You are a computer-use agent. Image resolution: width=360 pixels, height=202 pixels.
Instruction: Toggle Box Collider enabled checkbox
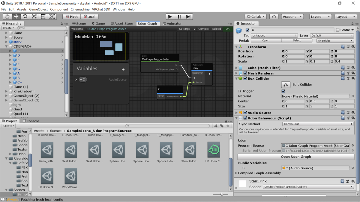245,79
